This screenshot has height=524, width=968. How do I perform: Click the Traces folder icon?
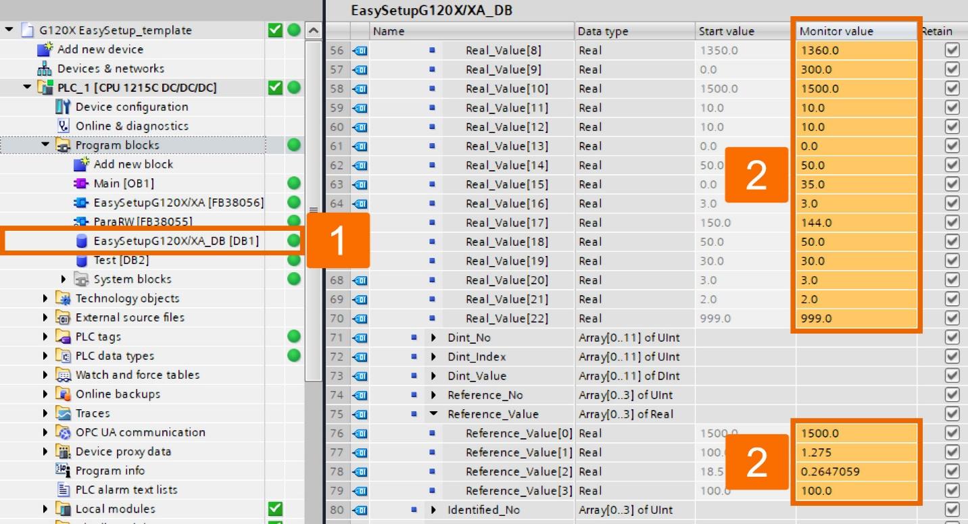point(63,413)
